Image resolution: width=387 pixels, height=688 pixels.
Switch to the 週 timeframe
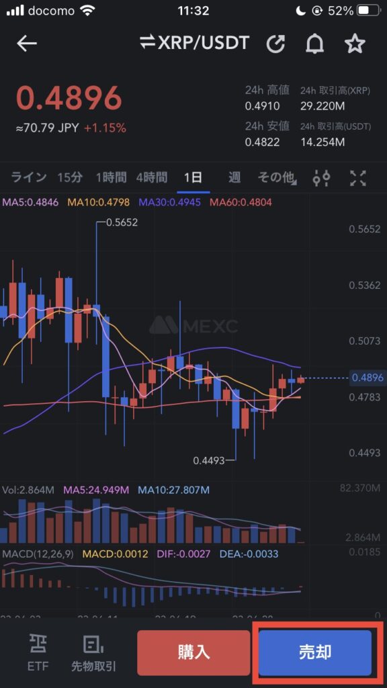coord(234,177)
